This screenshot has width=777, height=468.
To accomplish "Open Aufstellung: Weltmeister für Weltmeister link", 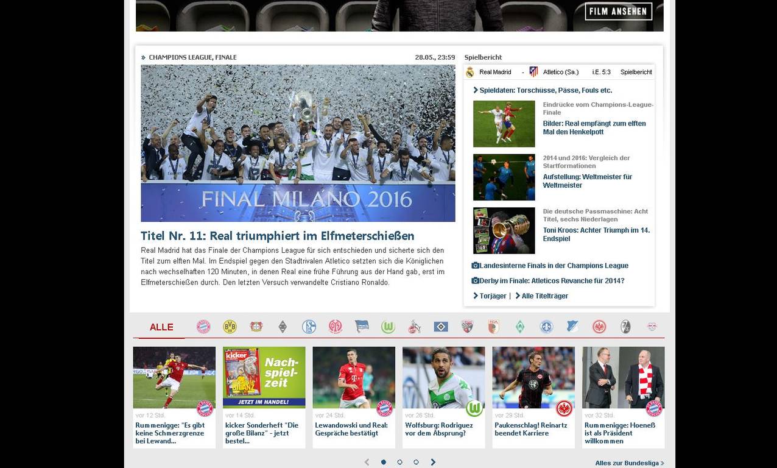I will [x=588, y=181].
